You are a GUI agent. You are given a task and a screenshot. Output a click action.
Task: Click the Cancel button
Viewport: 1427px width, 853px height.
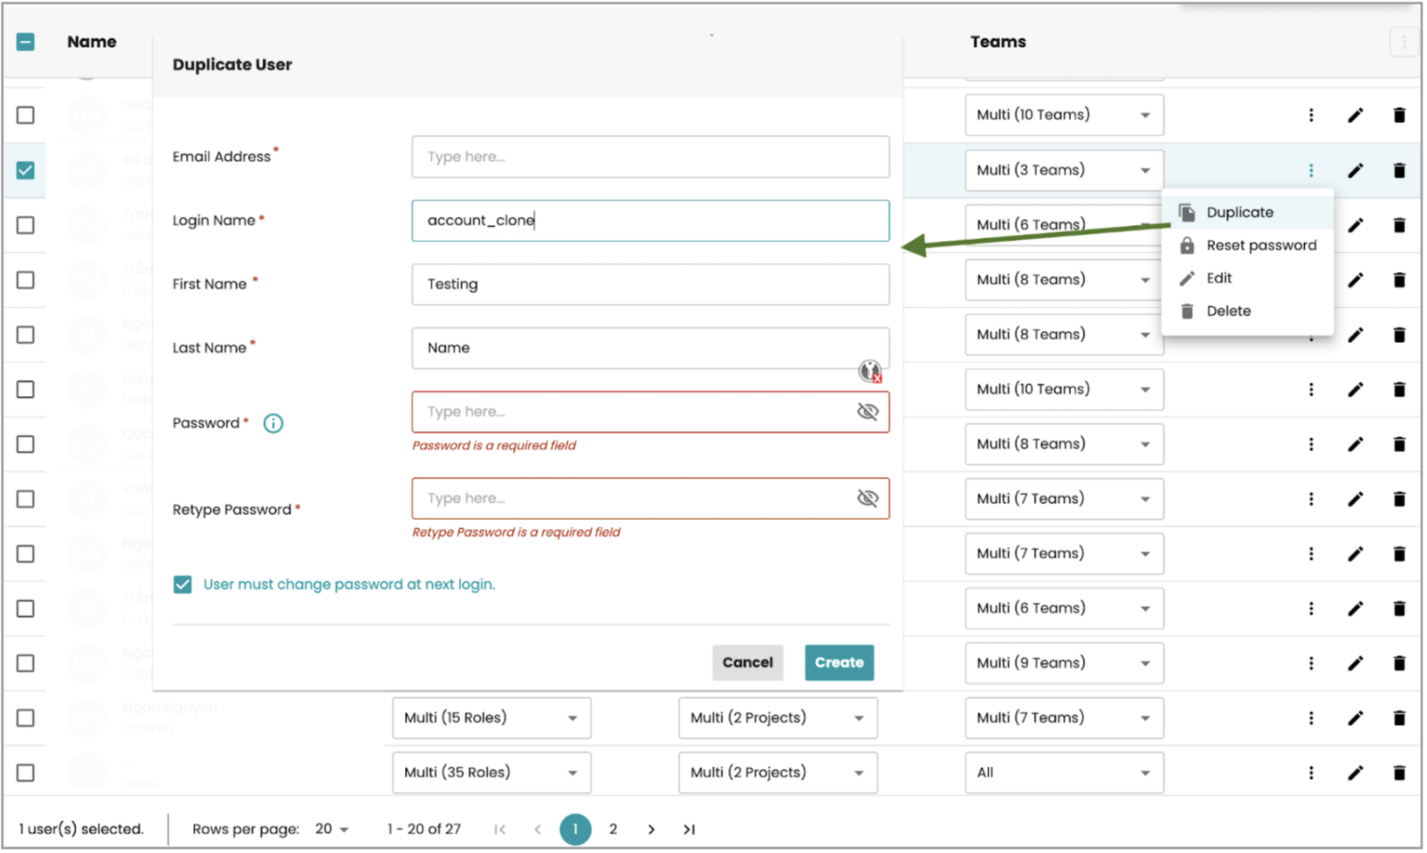tap(747, 662)
